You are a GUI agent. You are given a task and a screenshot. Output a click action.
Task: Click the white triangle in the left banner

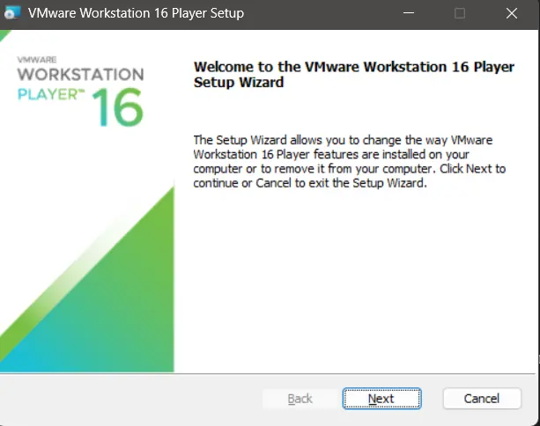(x=44, y=220)
